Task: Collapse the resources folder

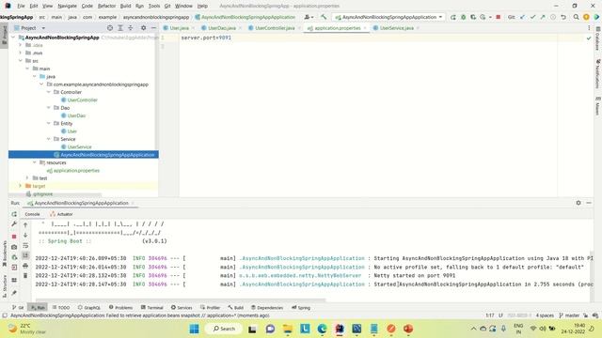Action: [x=35, y=162]
